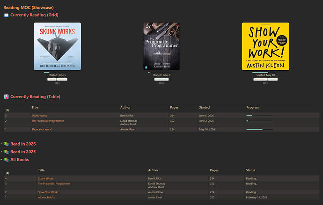Click the open book icon beside Currently Reading (Grid)

coord(7,15)
